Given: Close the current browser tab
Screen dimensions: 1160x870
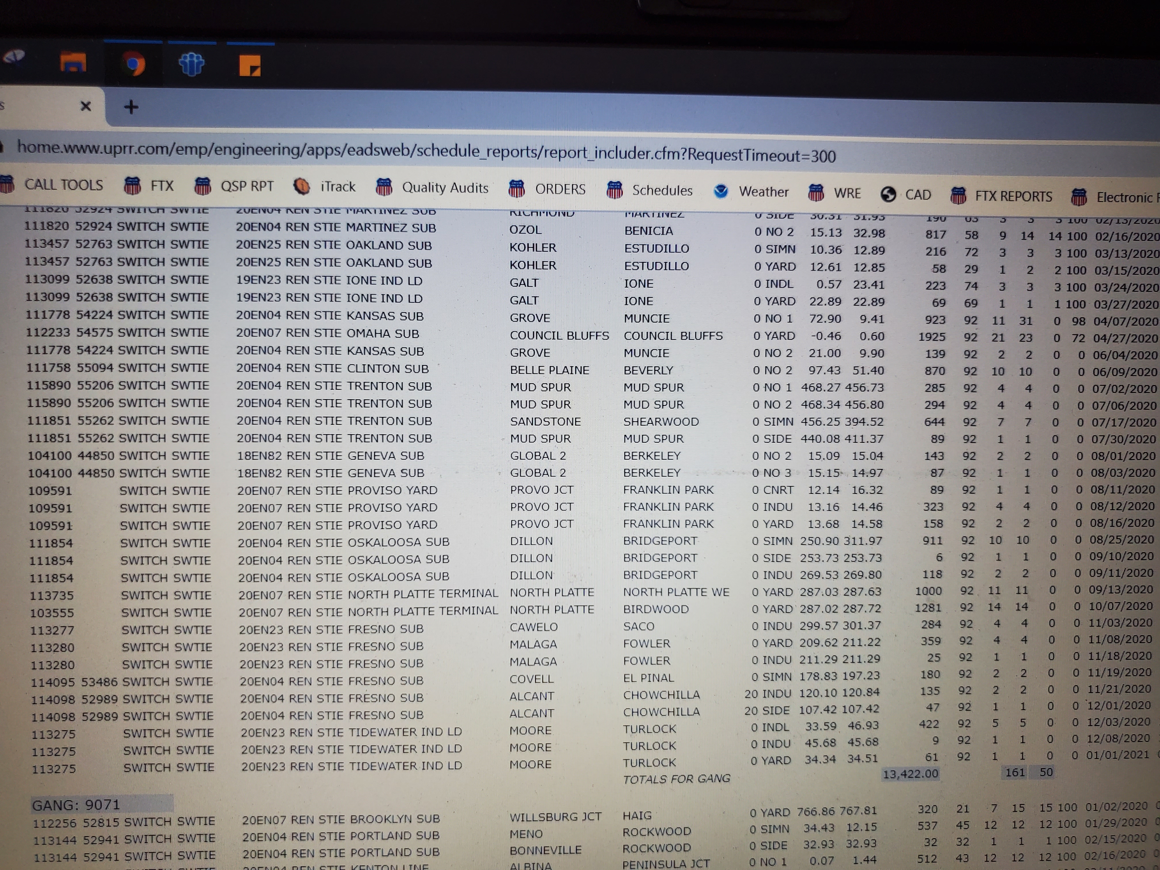Looking at the screenshot, I should 86,106.
